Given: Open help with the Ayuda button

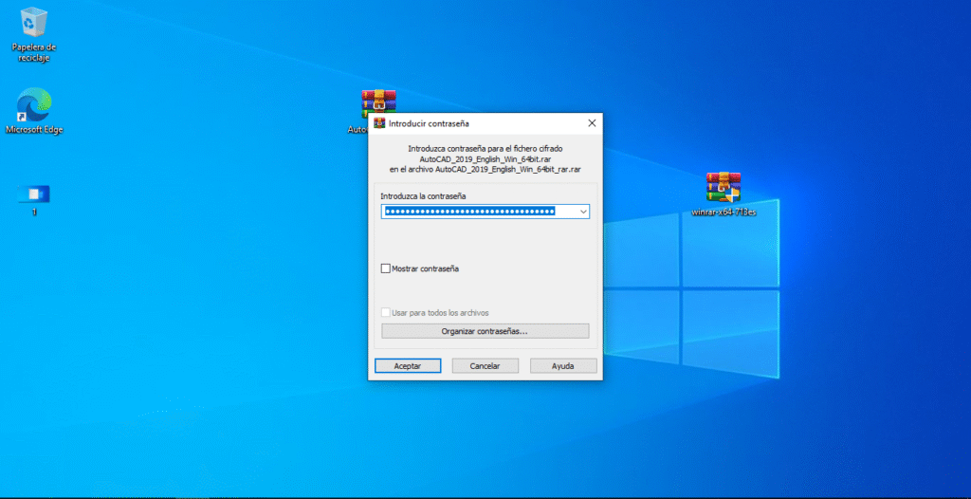Looking at the screenshot, I should (x=563, y=366).
